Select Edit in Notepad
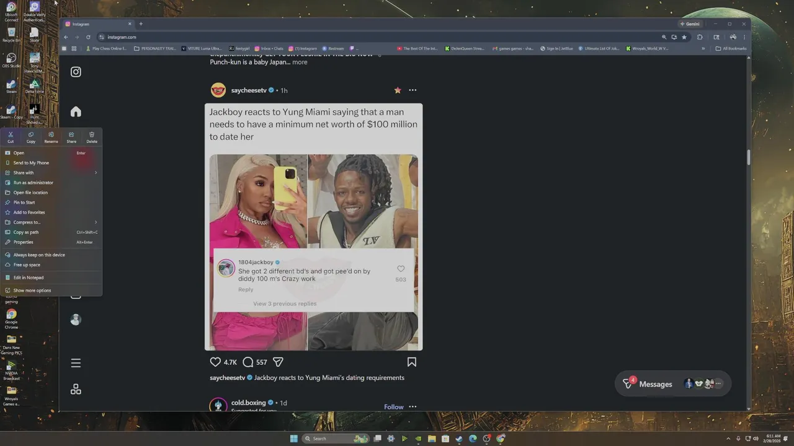The height and width of the screenshot is (446, 794). [51, 278]
